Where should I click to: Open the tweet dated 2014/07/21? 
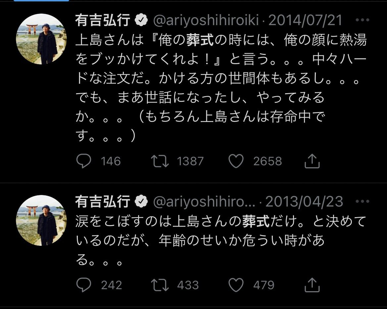click(x=305, y=21)
